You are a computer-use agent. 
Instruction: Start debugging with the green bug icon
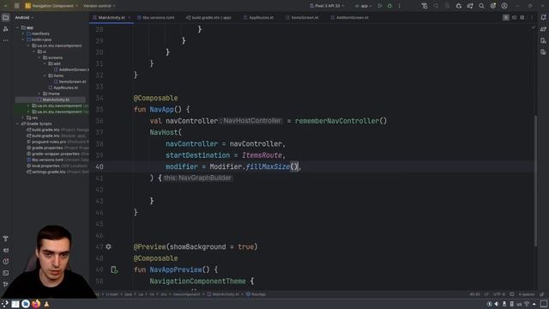tap(389, 6)
